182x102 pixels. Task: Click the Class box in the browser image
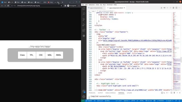coord(22,55)
